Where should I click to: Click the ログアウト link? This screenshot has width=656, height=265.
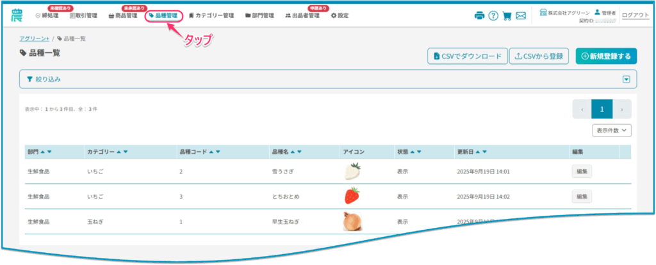click(635, 15)
